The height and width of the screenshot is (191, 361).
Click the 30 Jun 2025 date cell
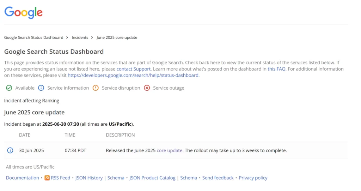[31, 150]
